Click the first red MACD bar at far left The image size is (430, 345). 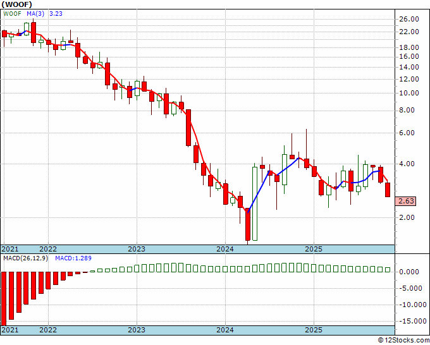(x=4, y=298)
